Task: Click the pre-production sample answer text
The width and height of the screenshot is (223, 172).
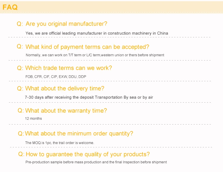Action: 96,162
